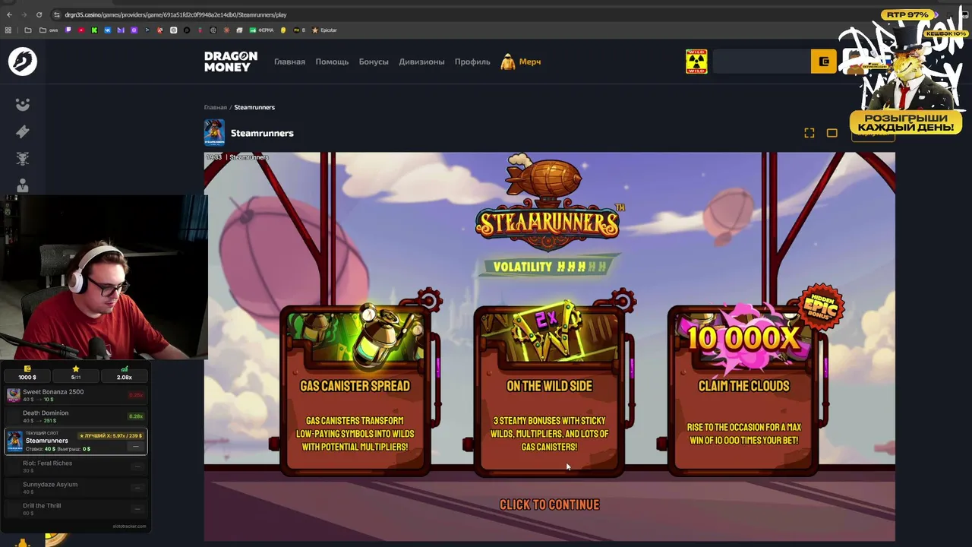Click the sidebar ticket icon
The width and height of the screenshot is (972, 547).
tap(23, 131)
